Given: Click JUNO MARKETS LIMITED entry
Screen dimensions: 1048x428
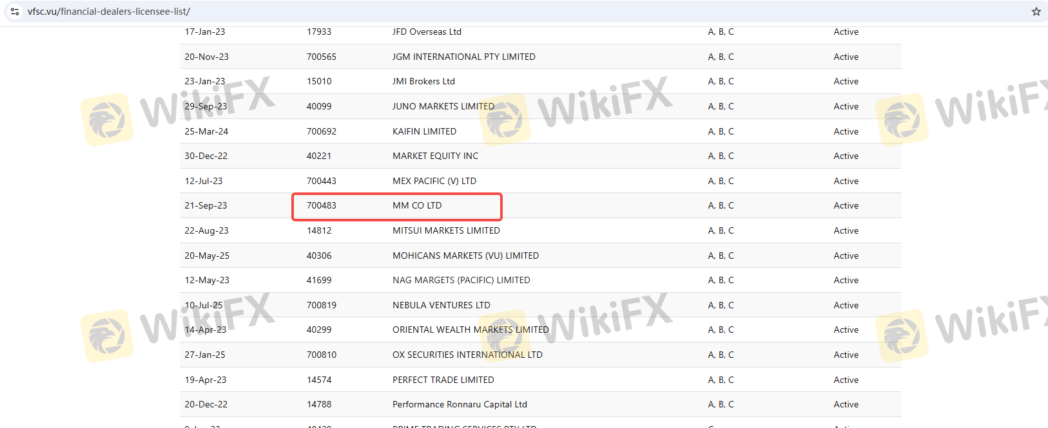Looking at the screenshot, I should click(x=443, y=107).
